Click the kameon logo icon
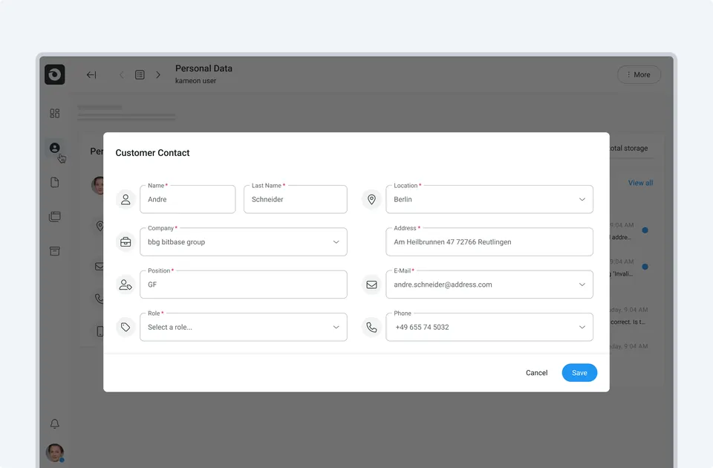This screenshot has height=468, width=713. (x=54, y=74)
